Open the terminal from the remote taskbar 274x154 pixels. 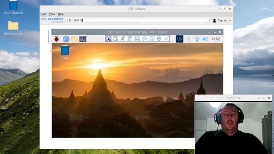(x=83, y=39)
